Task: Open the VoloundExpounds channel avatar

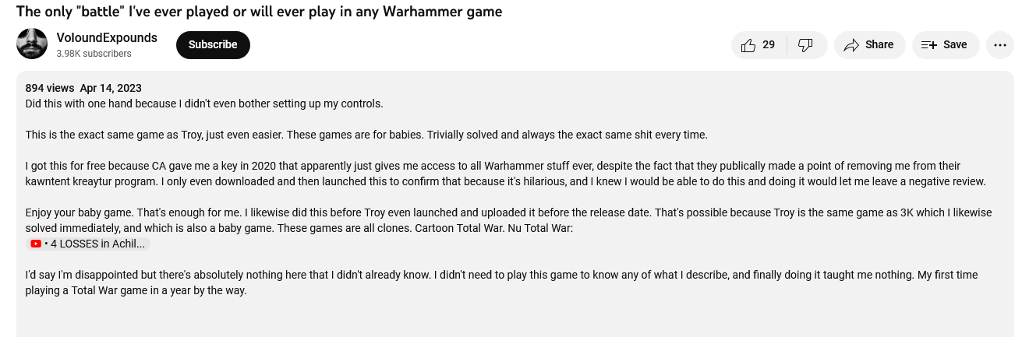Action: [32, 44]
